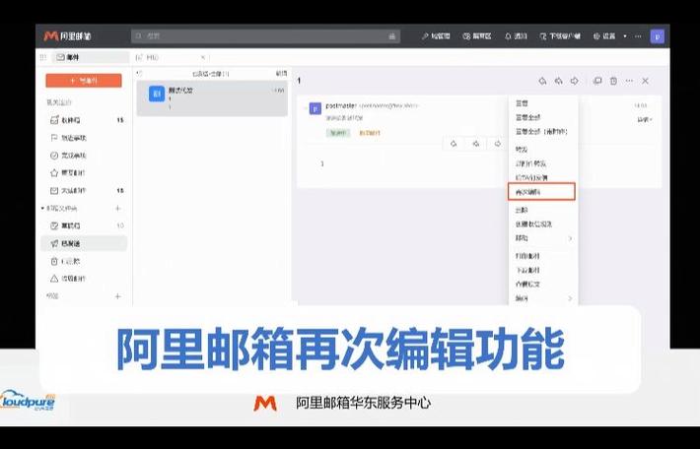The image size is (700, 449).
Task: Click the orange compose mail button
Action: [84, 81]
